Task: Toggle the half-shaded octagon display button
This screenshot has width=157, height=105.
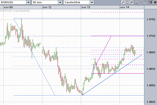Action: point(151,2)
